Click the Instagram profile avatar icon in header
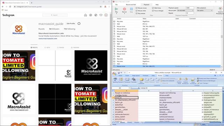224x126 pixels. pos(106,15)
